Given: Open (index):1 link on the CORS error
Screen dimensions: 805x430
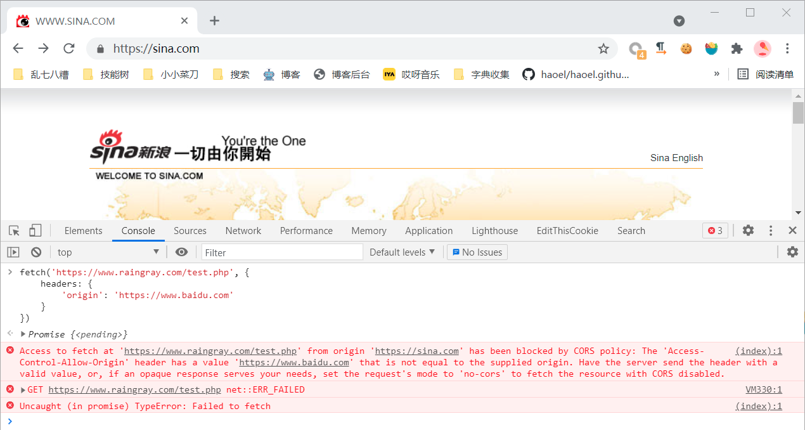Looking at the screenshot, I should 759,351.
